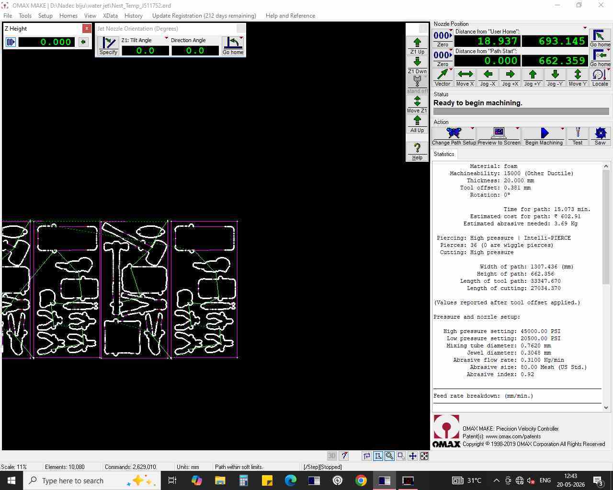Jog the nozzle in -X direction
This screenshot has width=613, height=490.
[x=488, y=78]
